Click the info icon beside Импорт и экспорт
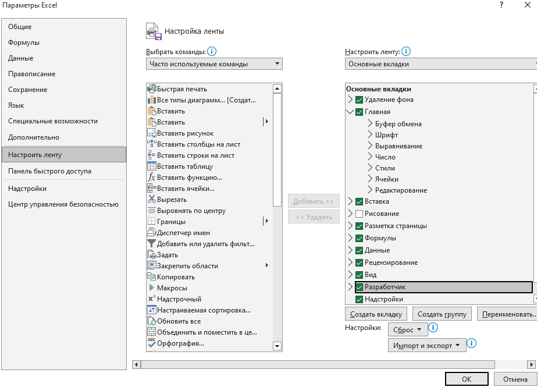 [x=471, y=343]
